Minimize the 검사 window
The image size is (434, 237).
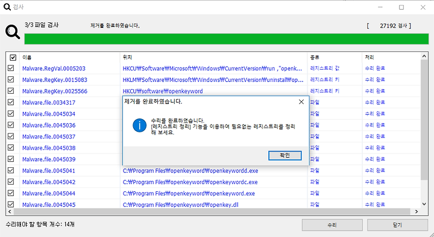380,7
